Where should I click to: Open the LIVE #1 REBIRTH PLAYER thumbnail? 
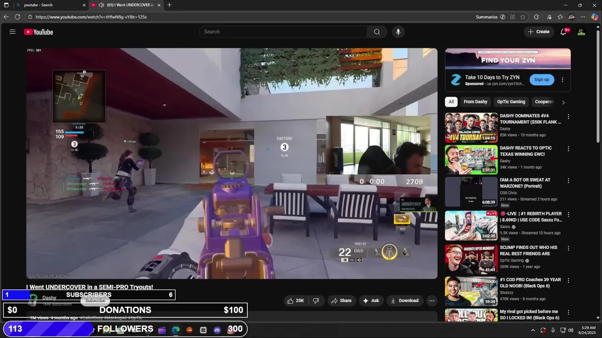471,225
